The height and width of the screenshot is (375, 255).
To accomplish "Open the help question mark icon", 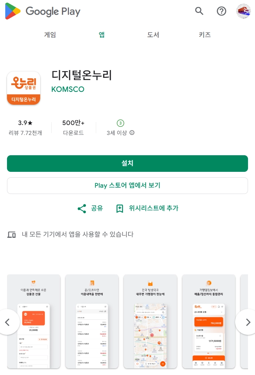I will [221, 11].
